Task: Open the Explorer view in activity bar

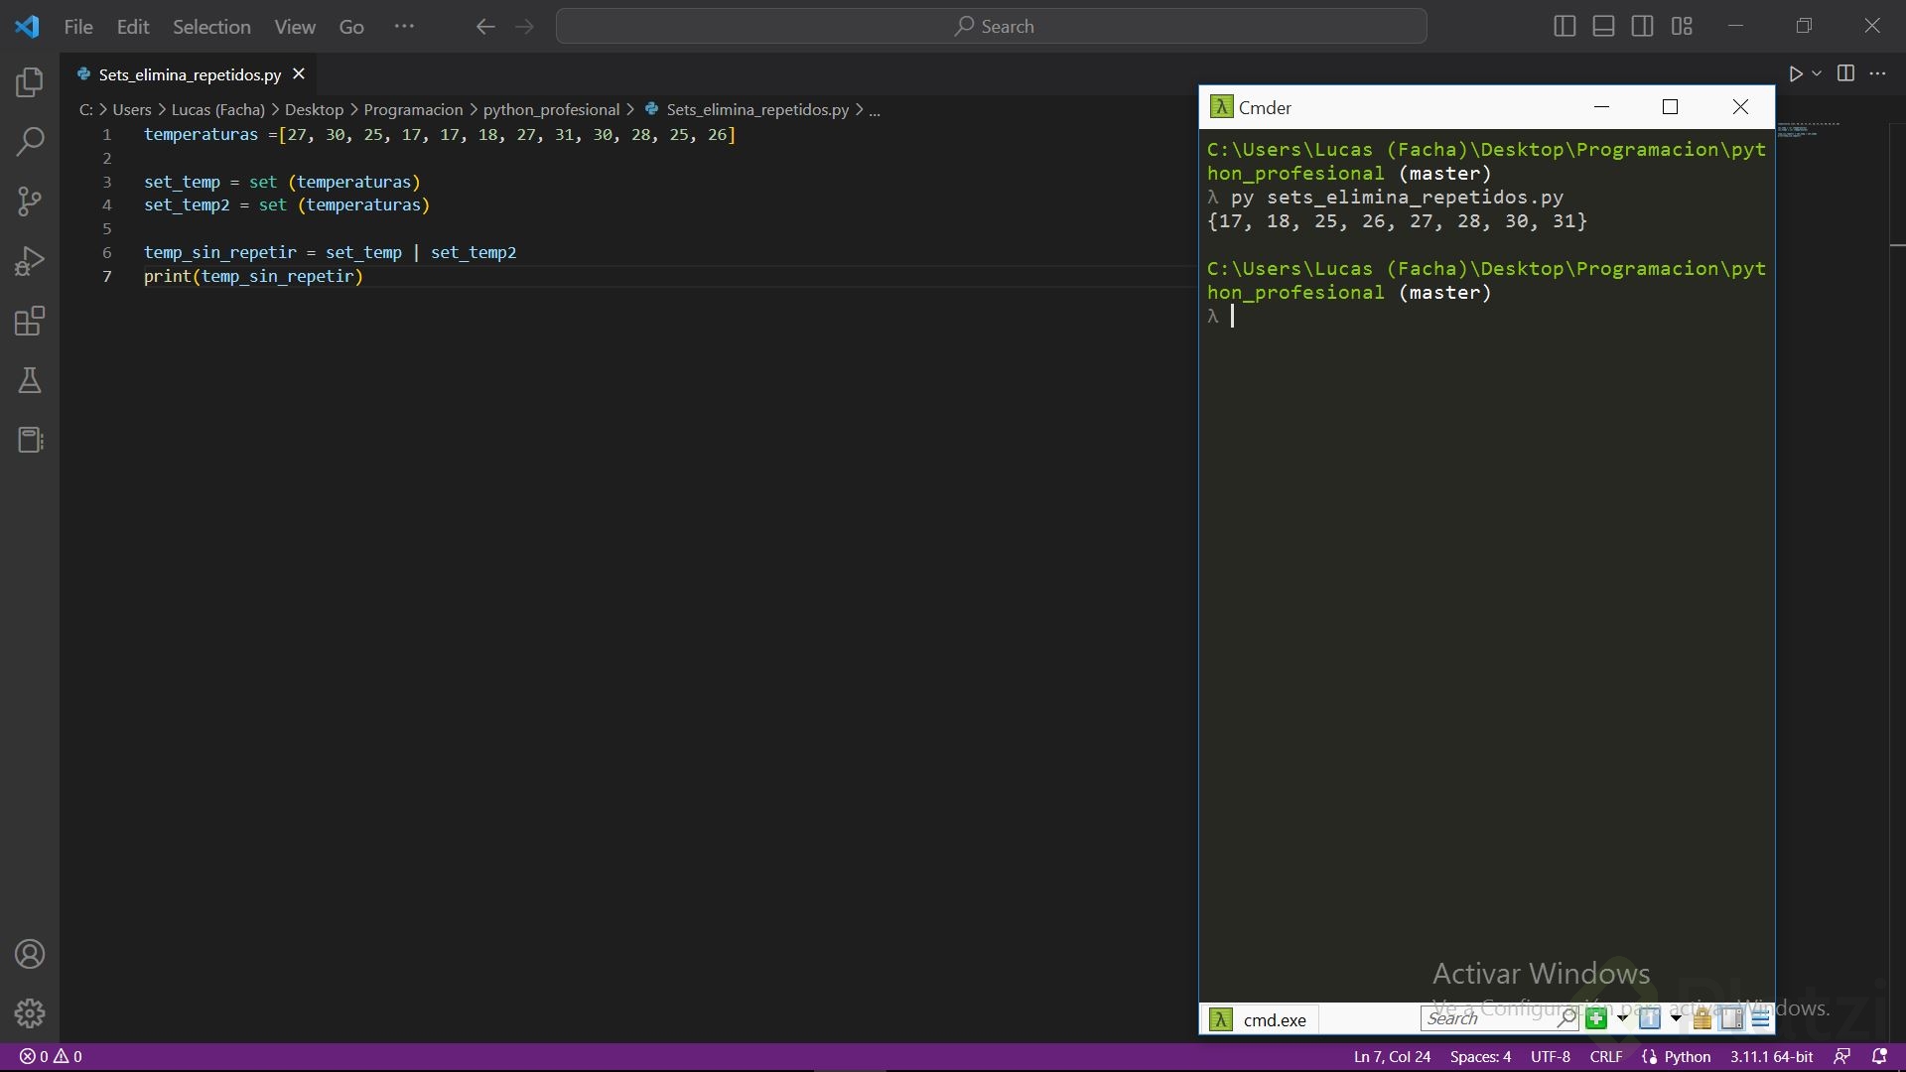Action: 30,82
